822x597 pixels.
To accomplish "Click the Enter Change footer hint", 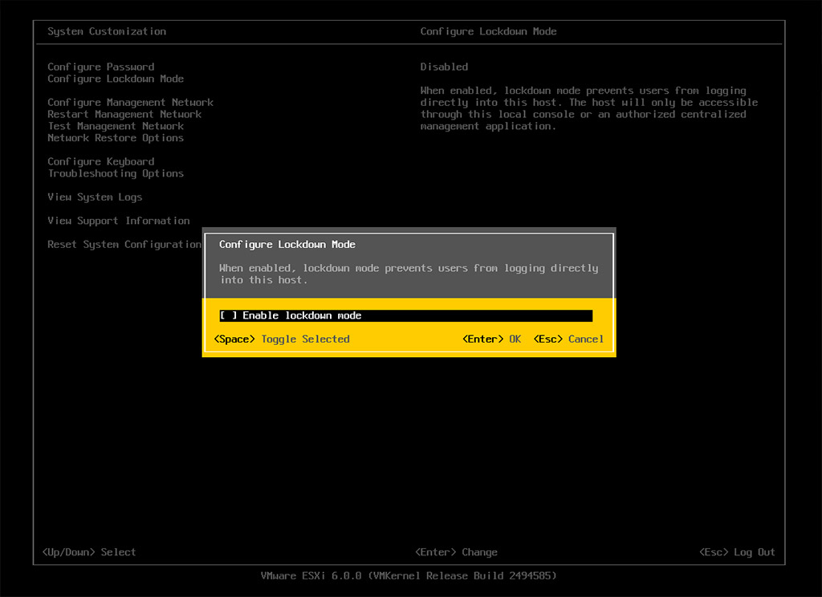I will pos(456,552).
